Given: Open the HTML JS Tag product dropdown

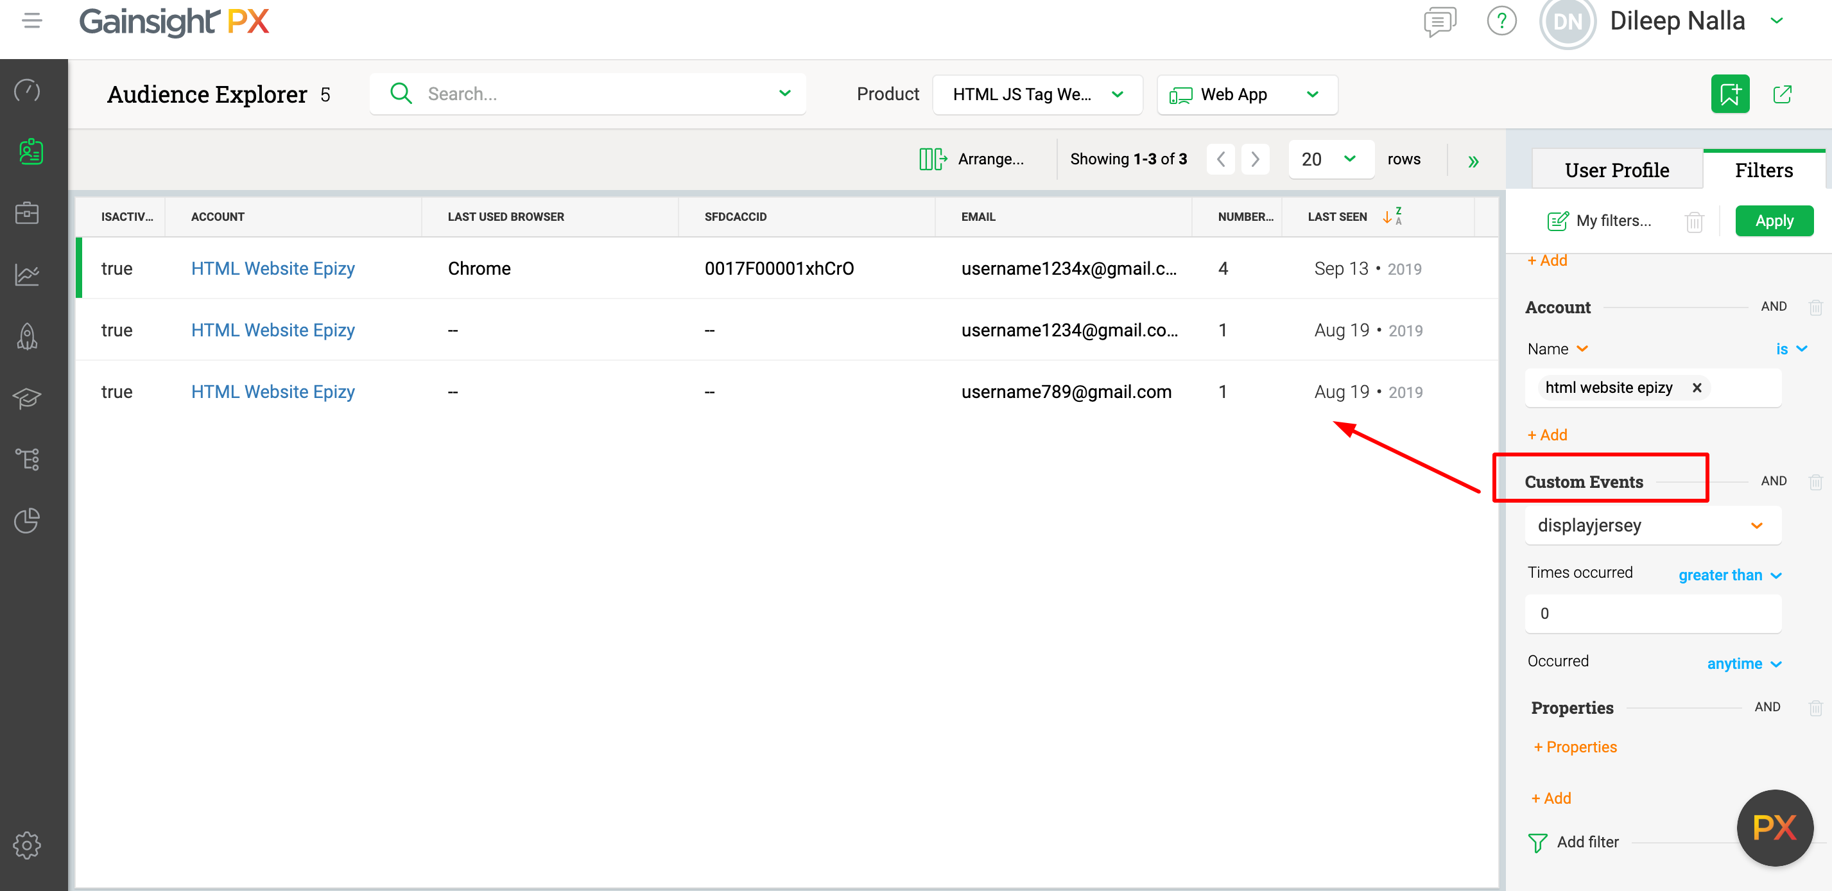Looking at the screenshot, I should (1037, 94).
